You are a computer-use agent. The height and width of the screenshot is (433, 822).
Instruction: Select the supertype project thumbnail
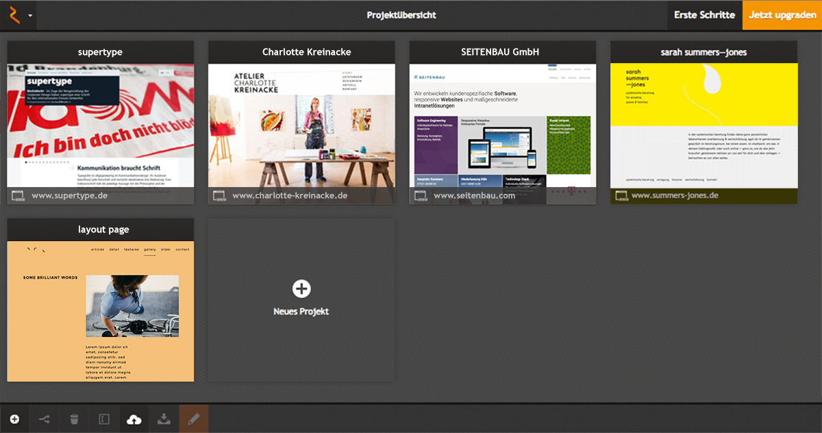tap(101, 125)
